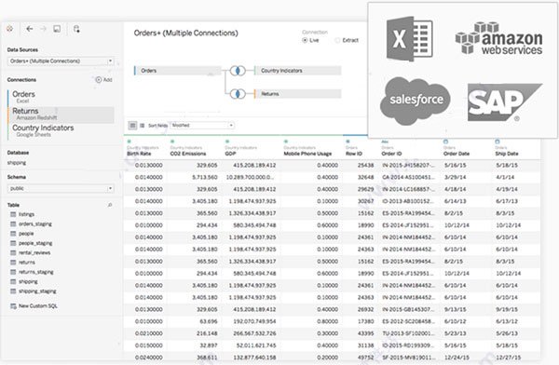The height and width of the screenshot is (365, 559).
Task: Select the Live connection radio button
Action: (305, 40)
